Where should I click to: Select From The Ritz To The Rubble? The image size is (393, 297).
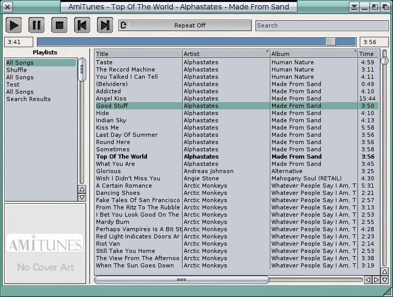tap(237, 207)
